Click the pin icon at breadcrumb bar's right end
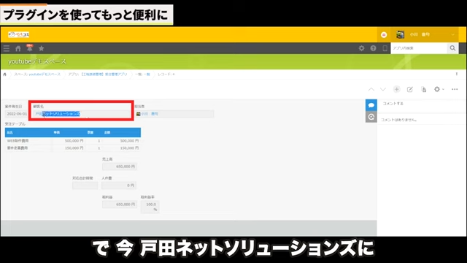The height and width of the screenshot is (263, 467). [x=457, y=74]
